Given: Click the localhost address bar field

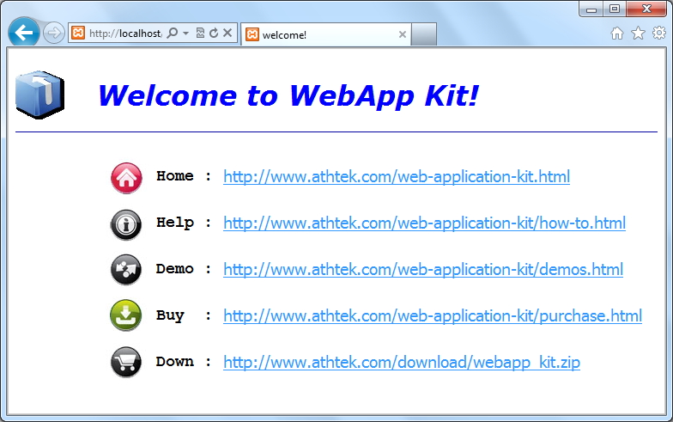Looking at the screenshot, I should [x=124, y=34].
